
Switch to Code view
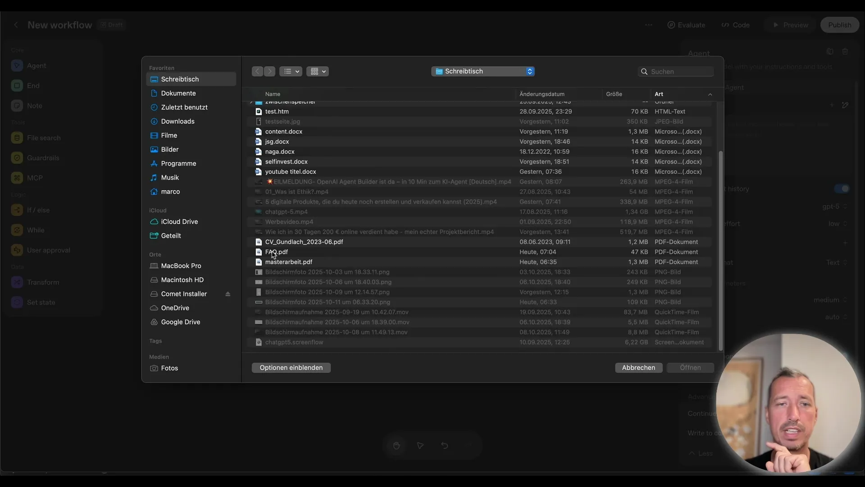pos(736,25)
